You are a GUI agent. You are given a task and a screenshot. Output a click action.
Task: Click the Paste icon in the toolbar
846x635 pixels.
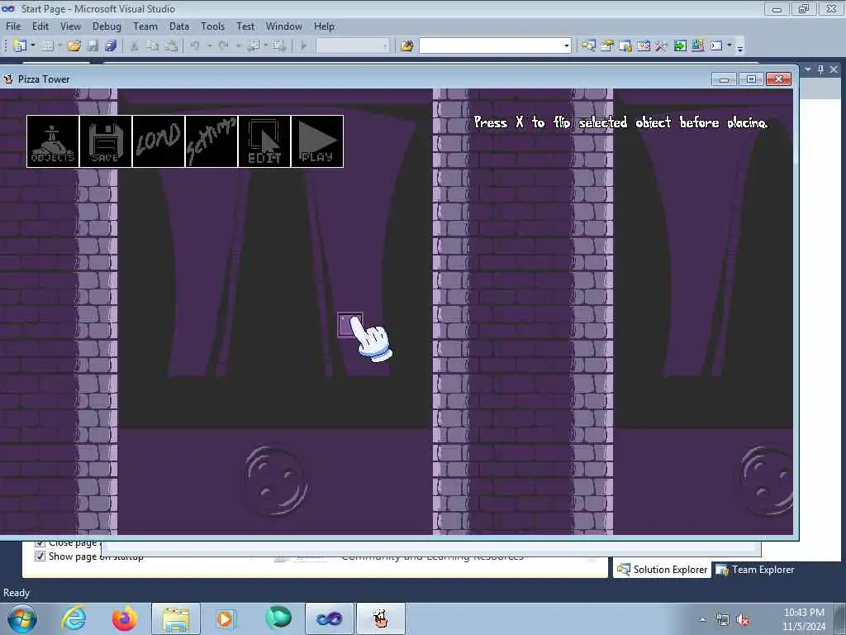point(171,46)
